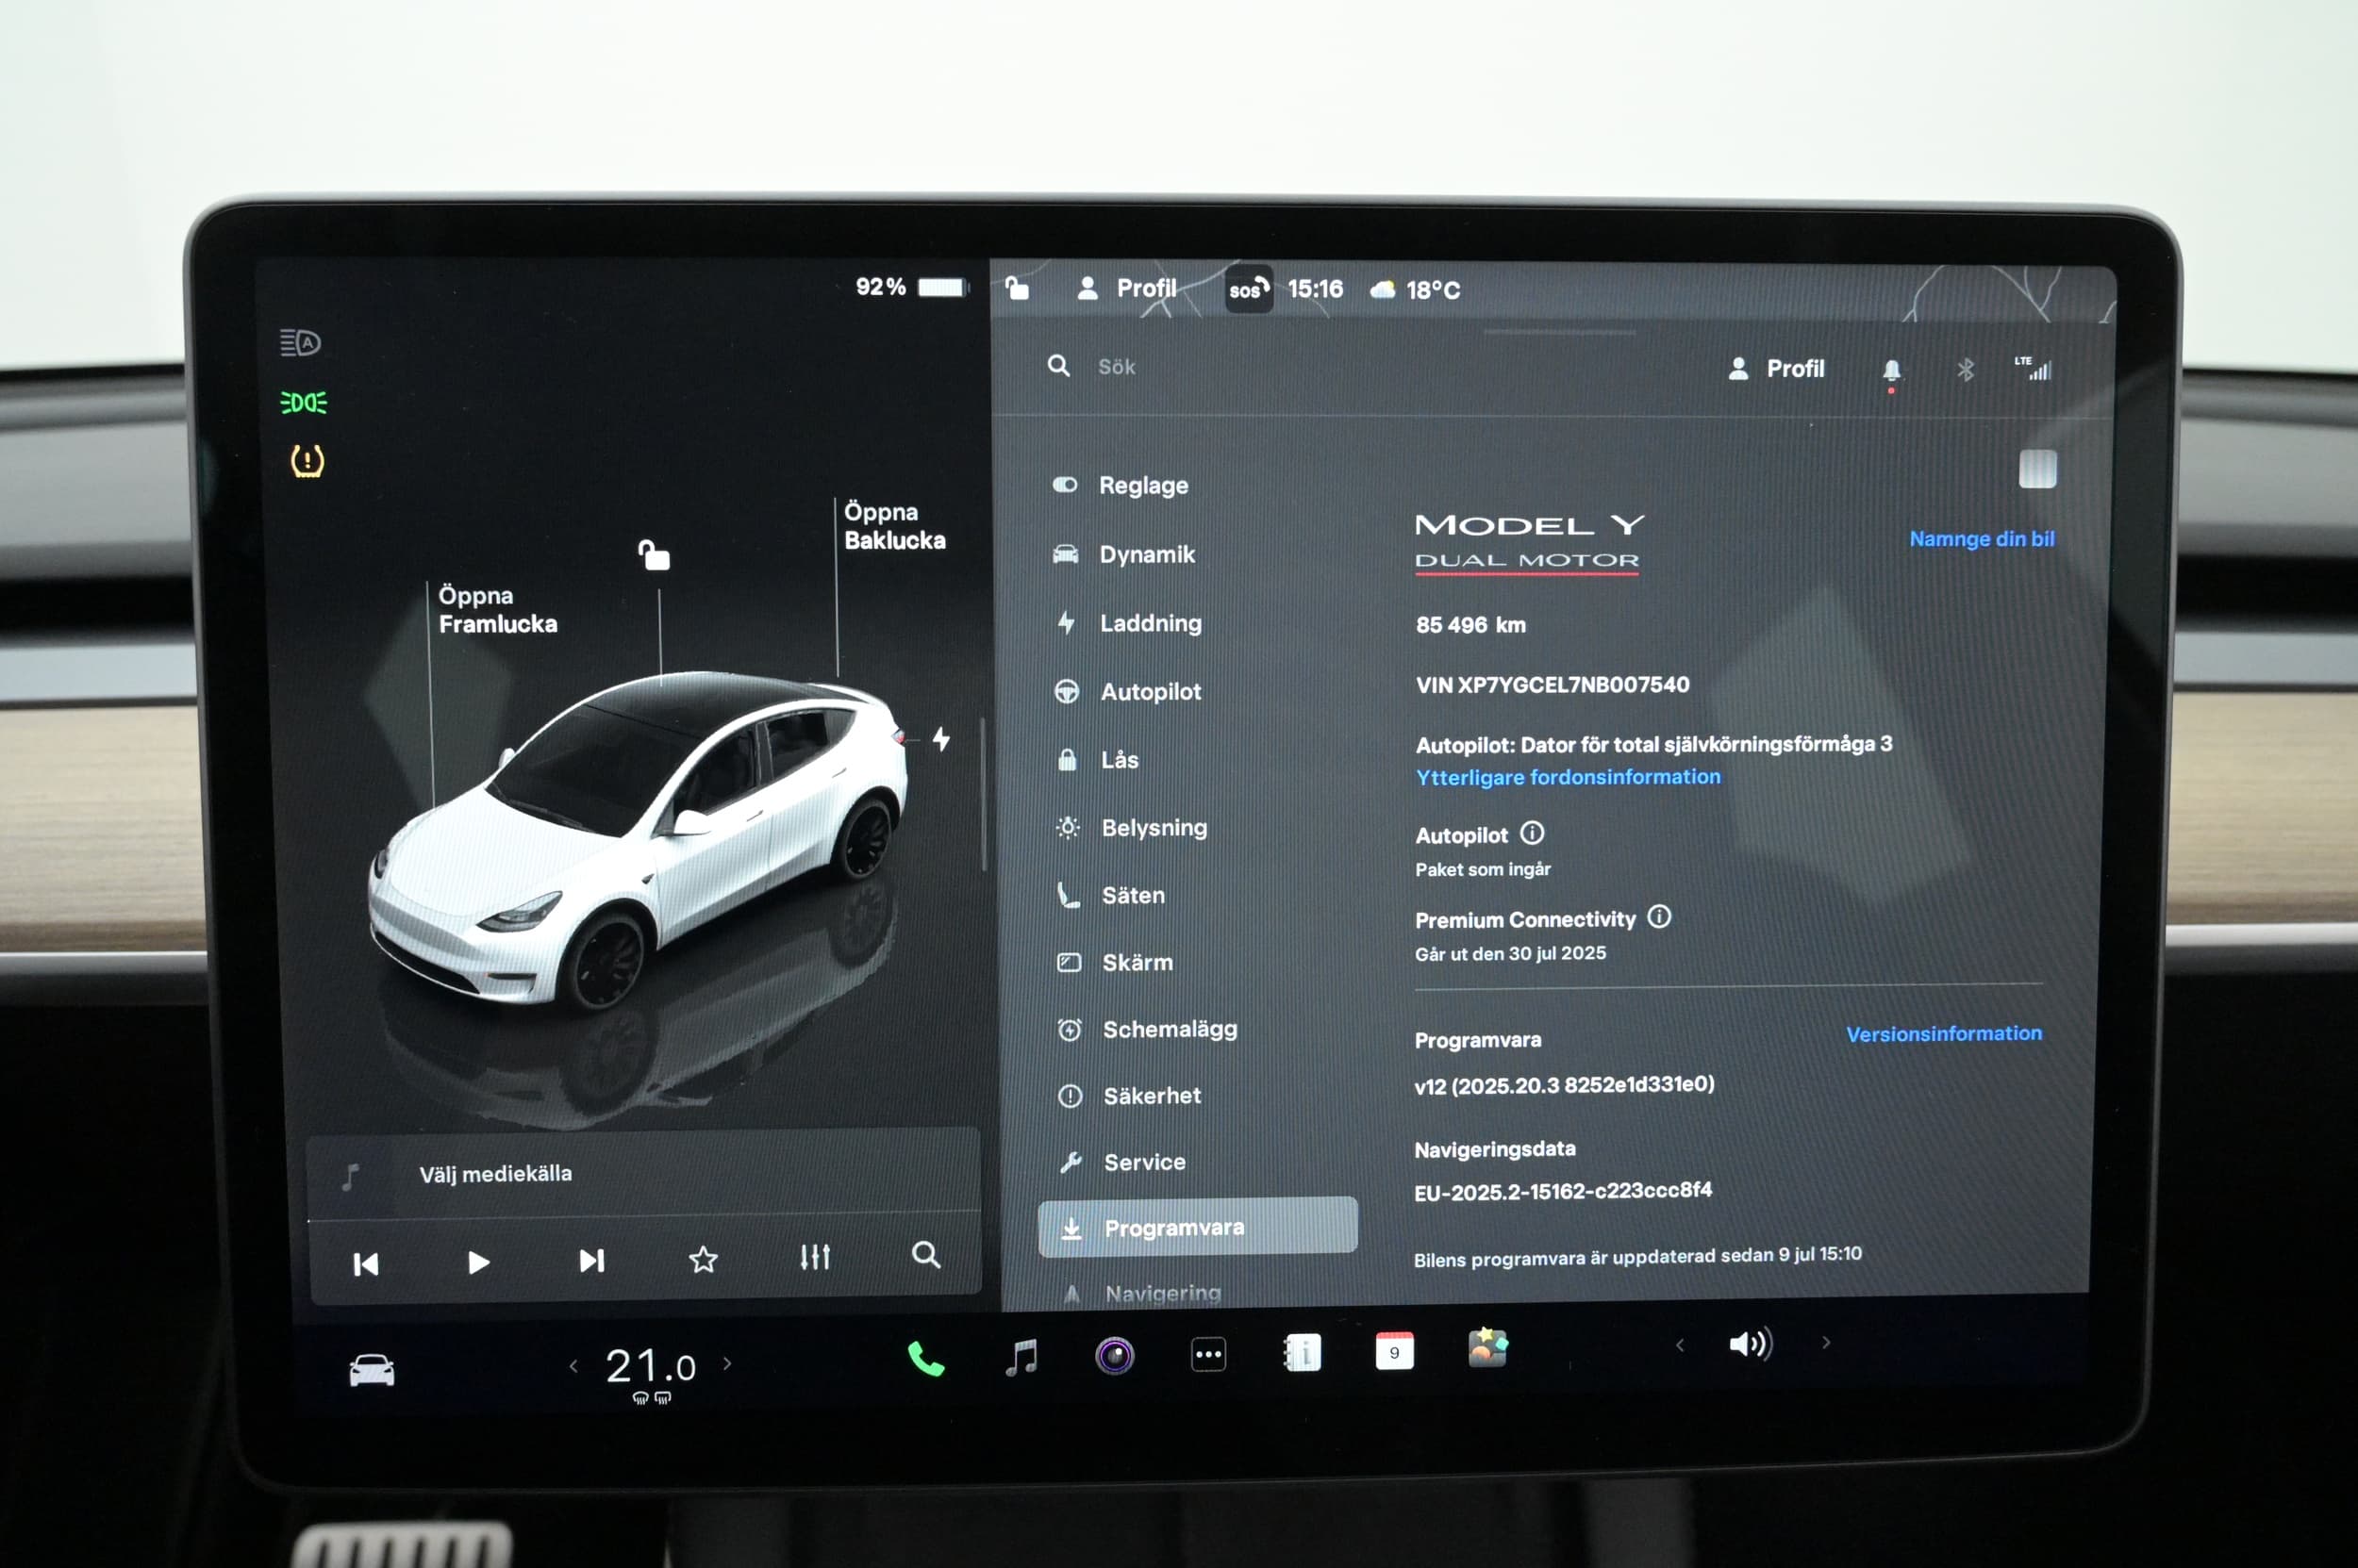2358x1568 pixels.
Task: Launch the dashcam camera app
Action: point(1115,1356)
